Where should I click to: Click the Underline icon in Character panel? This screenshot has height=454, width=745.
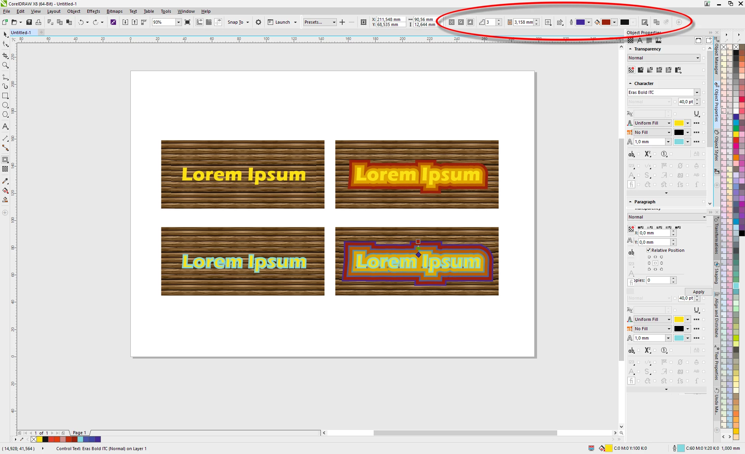tap(696, 113)
